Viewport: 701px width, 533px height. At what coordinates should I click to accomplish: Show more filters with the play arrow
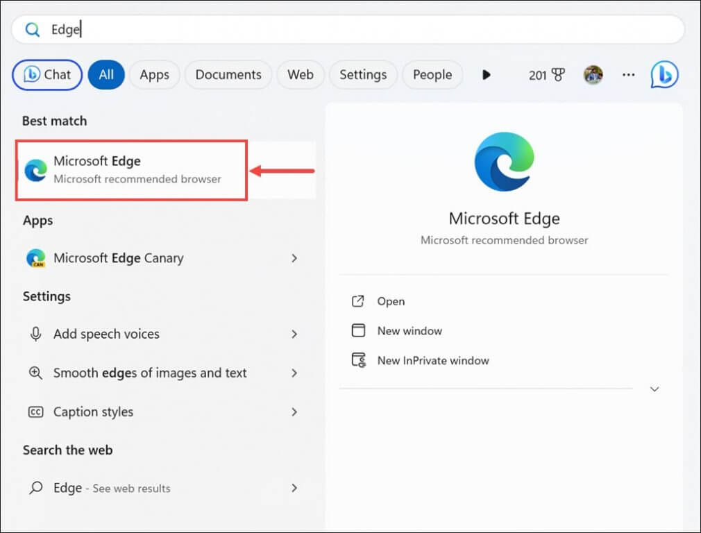[x=487, y=75]
